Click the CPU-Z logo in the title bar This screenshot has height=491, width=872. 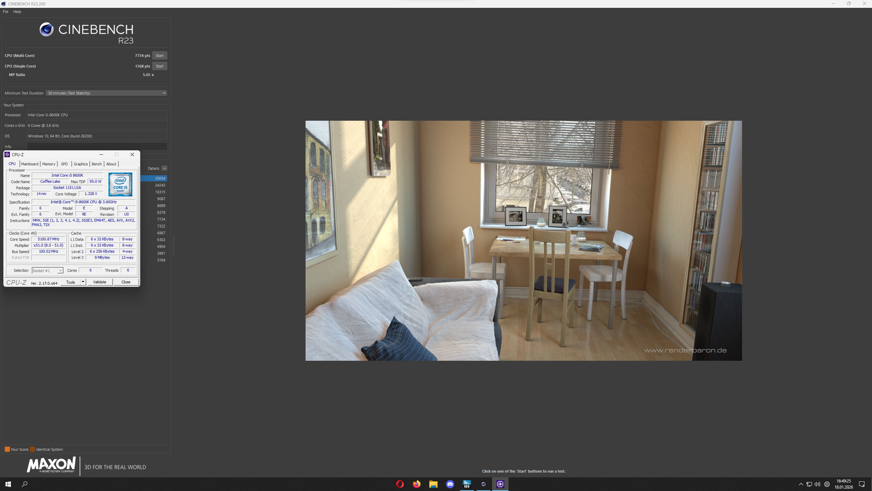[7, 154]
